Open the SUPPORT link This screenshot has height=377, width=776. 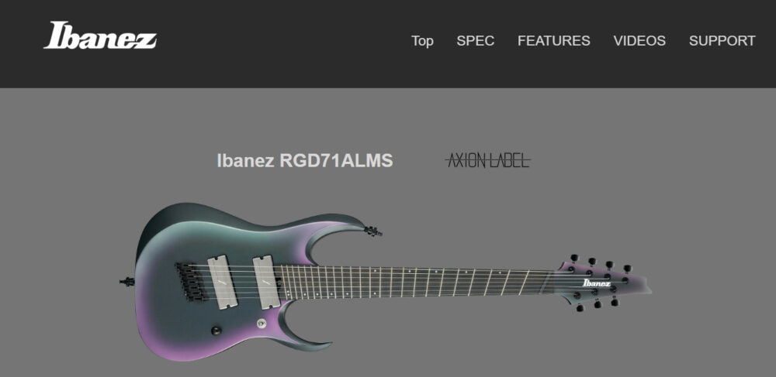point(722,41)
